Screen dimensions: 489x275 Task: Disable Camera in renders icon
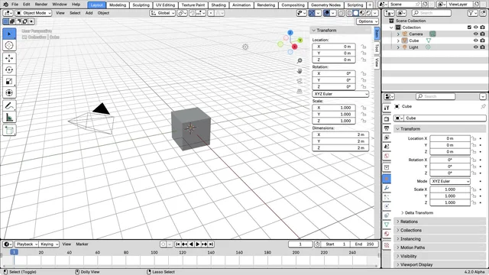click(482, 34)
